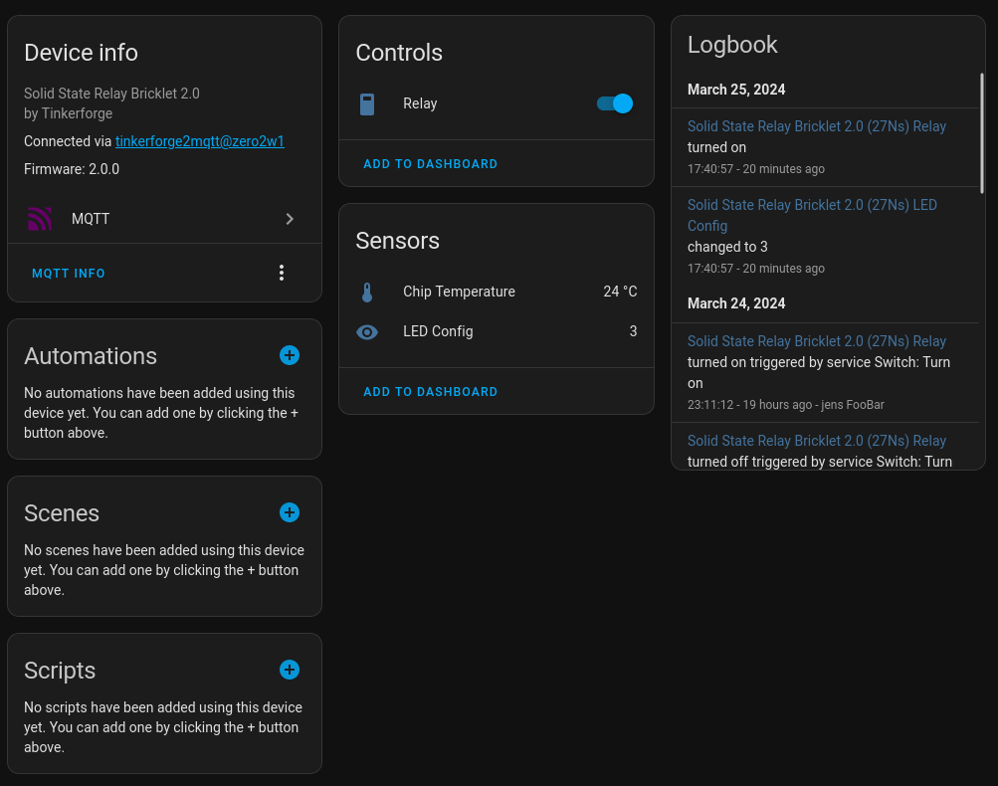998x786 pixels.
Task: Open the MQTT INFO dialog
Action: [x=69, y=273]
